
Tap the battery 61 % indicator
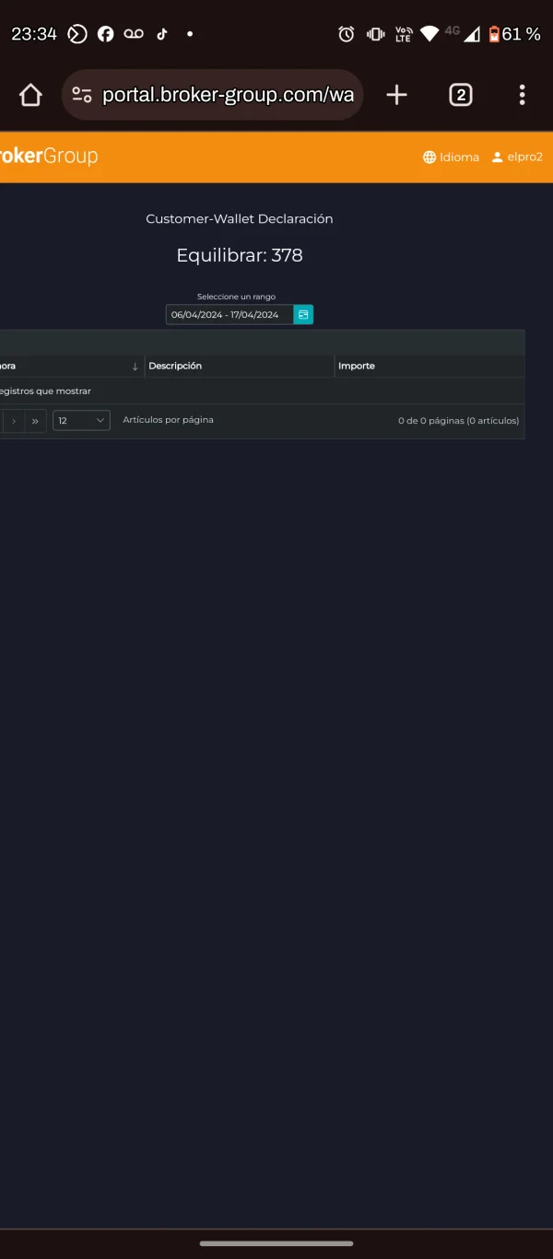point(514,34)
